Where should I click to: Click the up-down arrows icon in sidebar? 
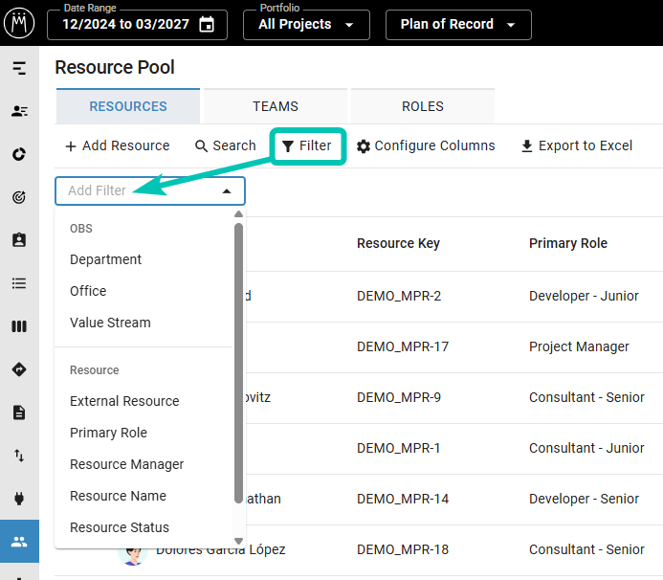[x=19, y=456]
